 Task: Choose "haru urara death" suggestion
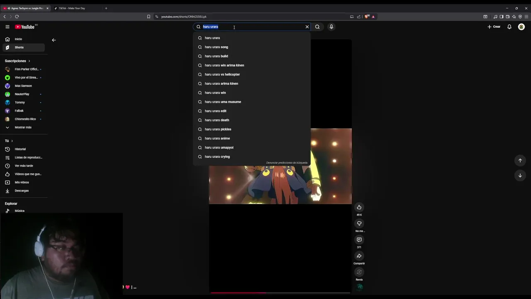click(x=252, y=120)
